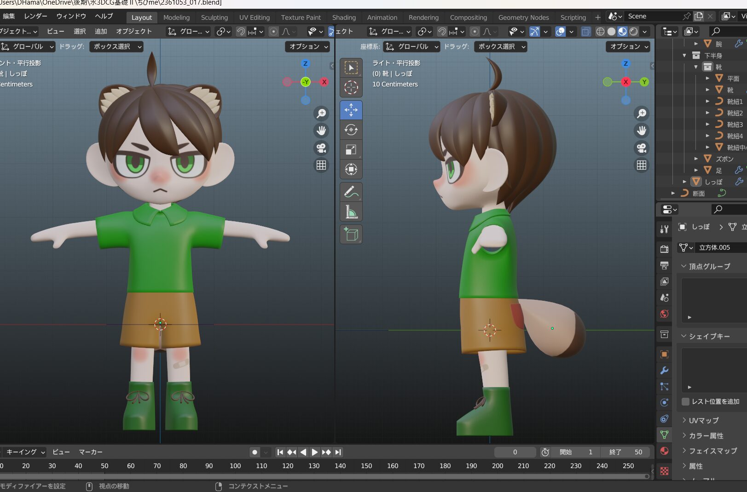Collapse the 下半身 collection in outliner
This screenshot has width=747, height=492.
point(684,55)
